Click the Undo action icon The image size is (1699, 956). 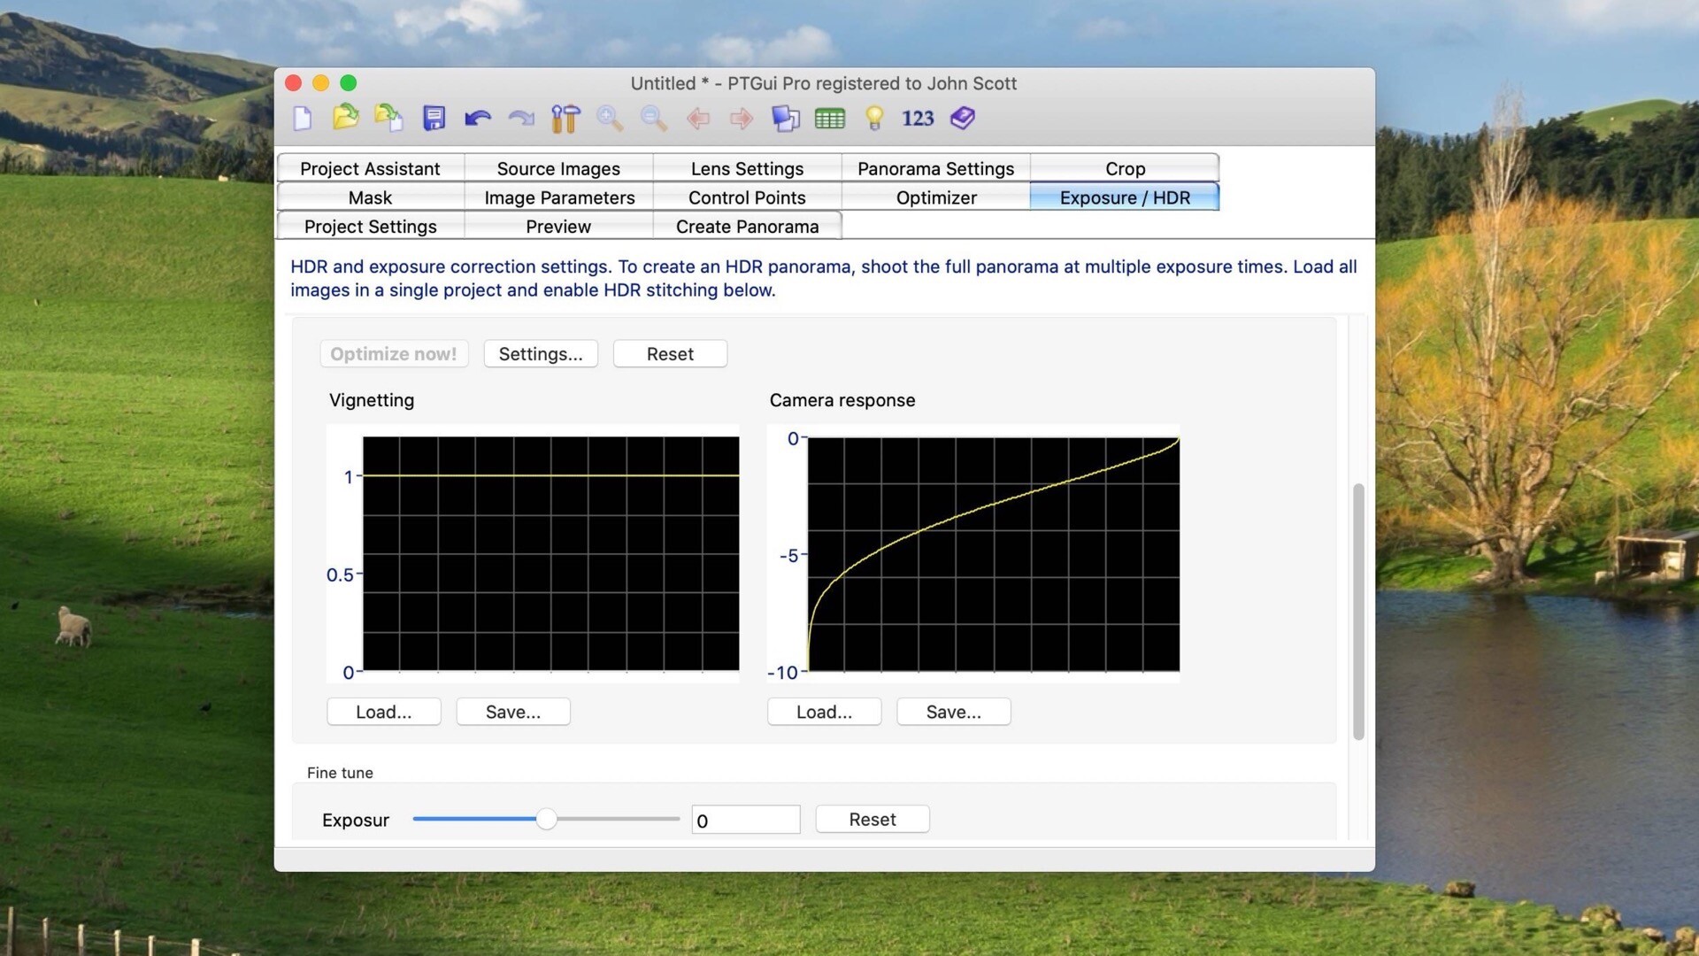[476, 119]
